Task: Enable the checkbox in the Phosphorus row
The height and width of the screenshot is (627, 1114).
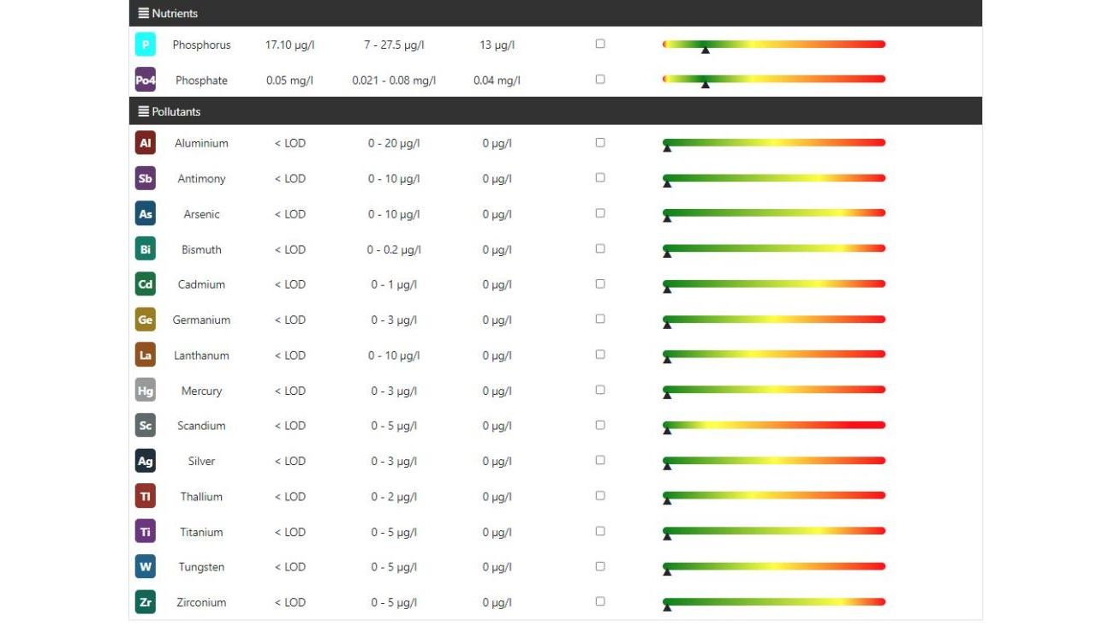Action: (x=599, y=42)
